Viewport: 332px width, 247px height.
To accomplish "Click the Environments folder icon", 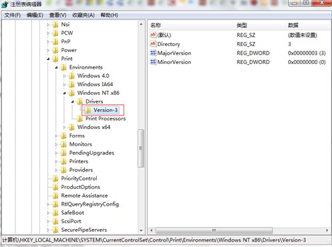I will click(63, 67).
